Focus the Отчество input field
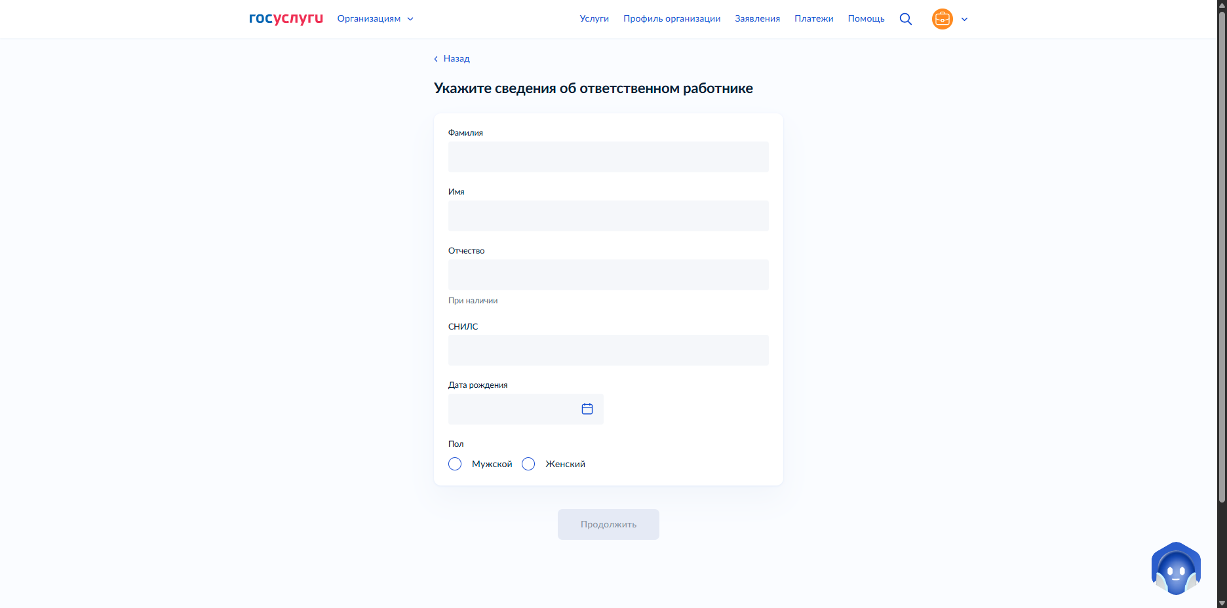 tap(608, 275)
